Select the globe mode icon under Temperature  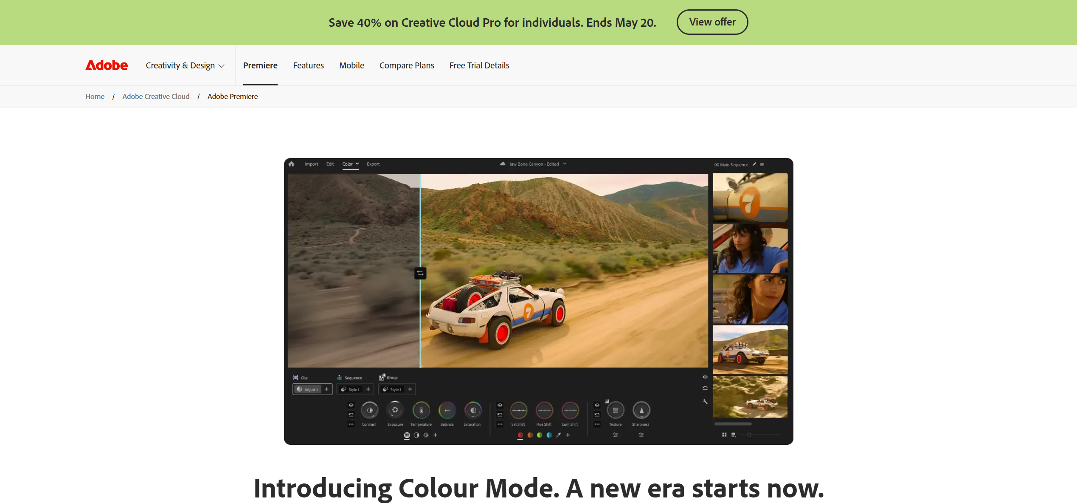click(407, 435)
